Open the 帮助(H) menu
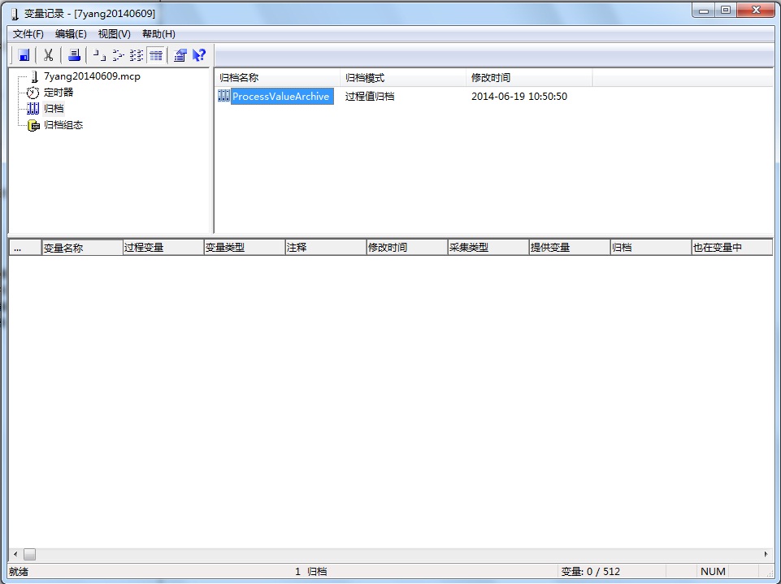781x584 pixels. coord(158,34)
